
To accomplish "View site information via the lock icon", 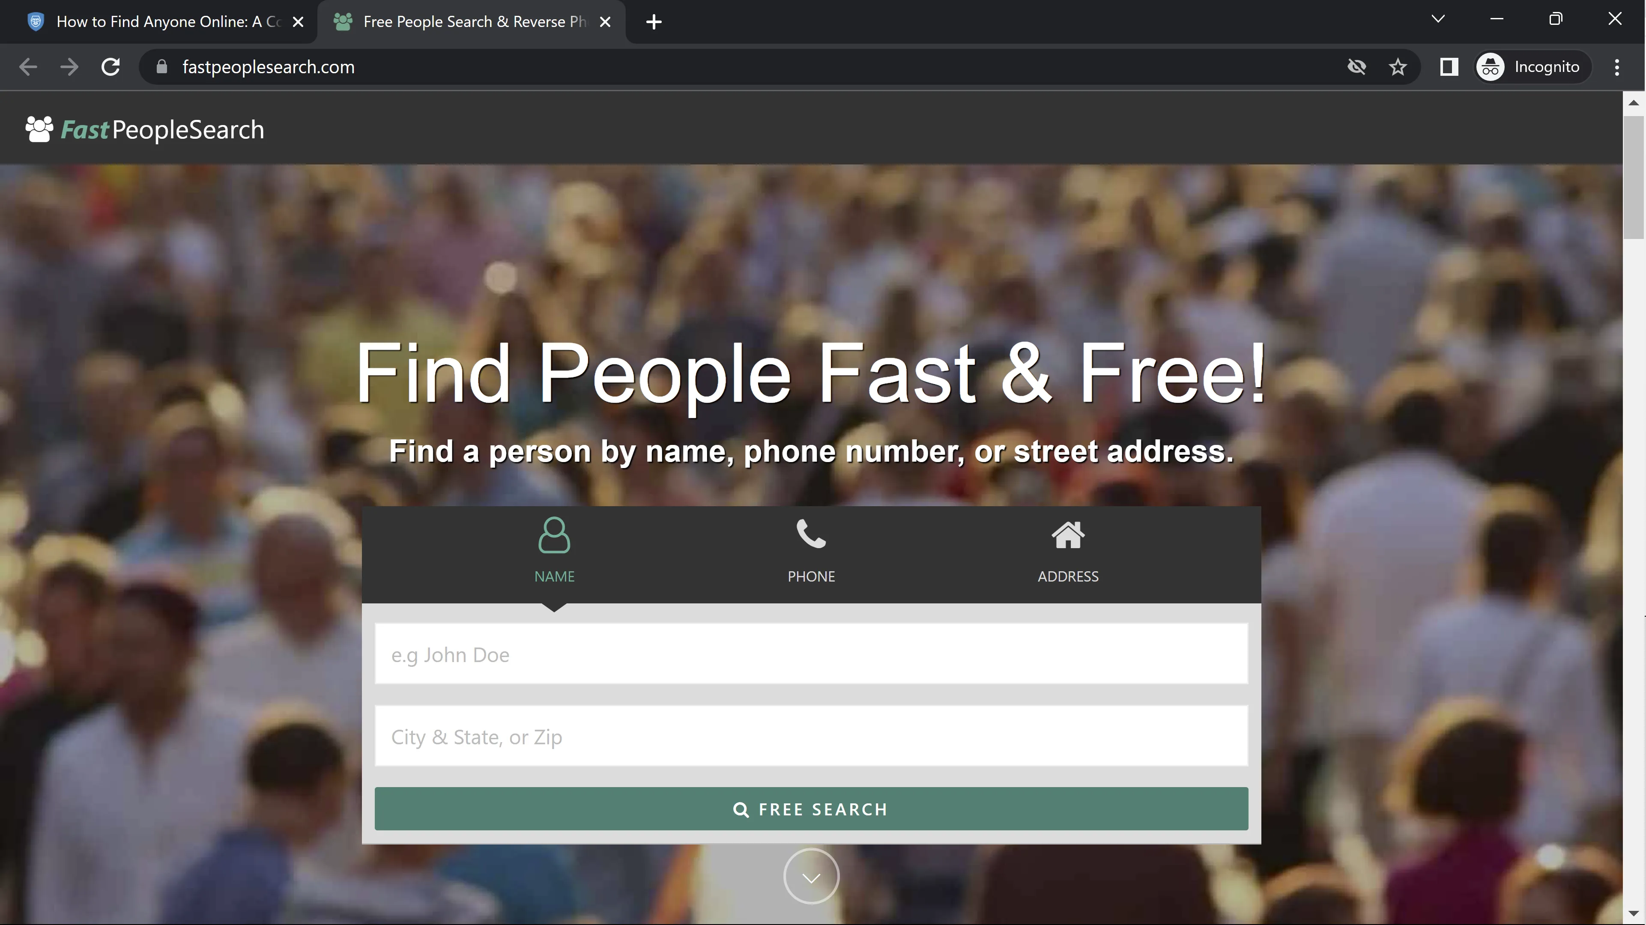I will (161, 67).
